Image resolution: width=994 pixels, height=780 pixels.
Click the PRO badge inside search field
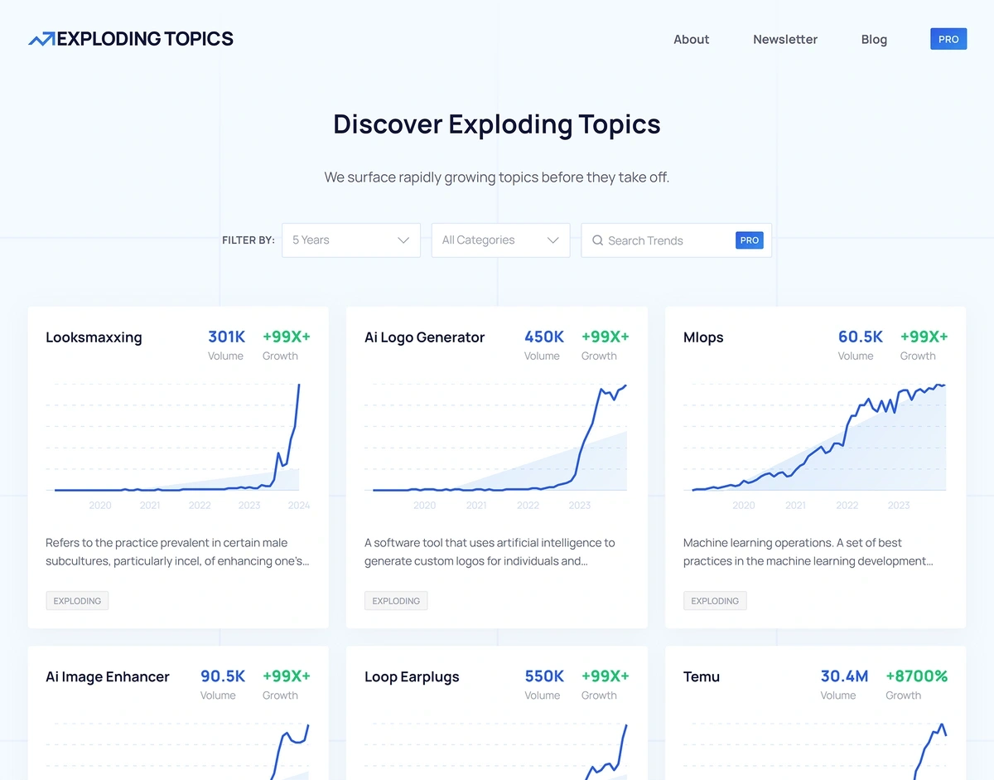[749, 240]
